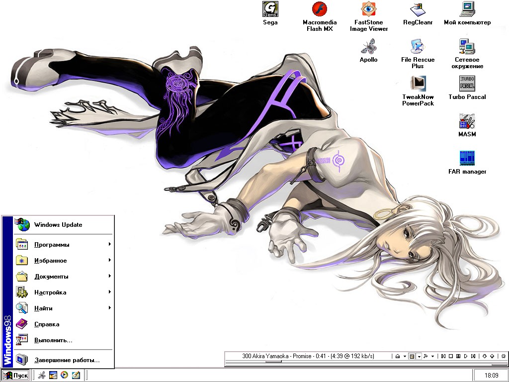The image size is (509, 382).
Task: Open the File Rescue Plus desktop icon
Action: [x=418, y=46]
